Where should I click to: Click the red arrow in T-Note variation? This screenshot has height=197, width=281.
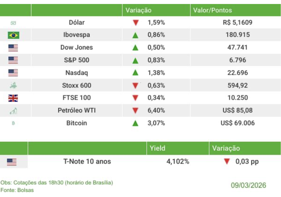pos(227,162)
